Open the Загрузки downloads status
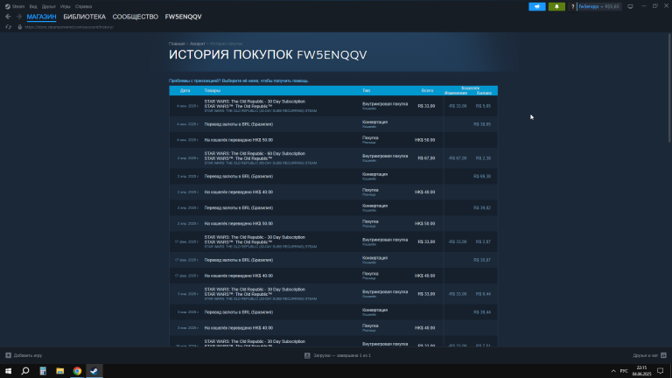The image size is (672, 378). [338, 355]
